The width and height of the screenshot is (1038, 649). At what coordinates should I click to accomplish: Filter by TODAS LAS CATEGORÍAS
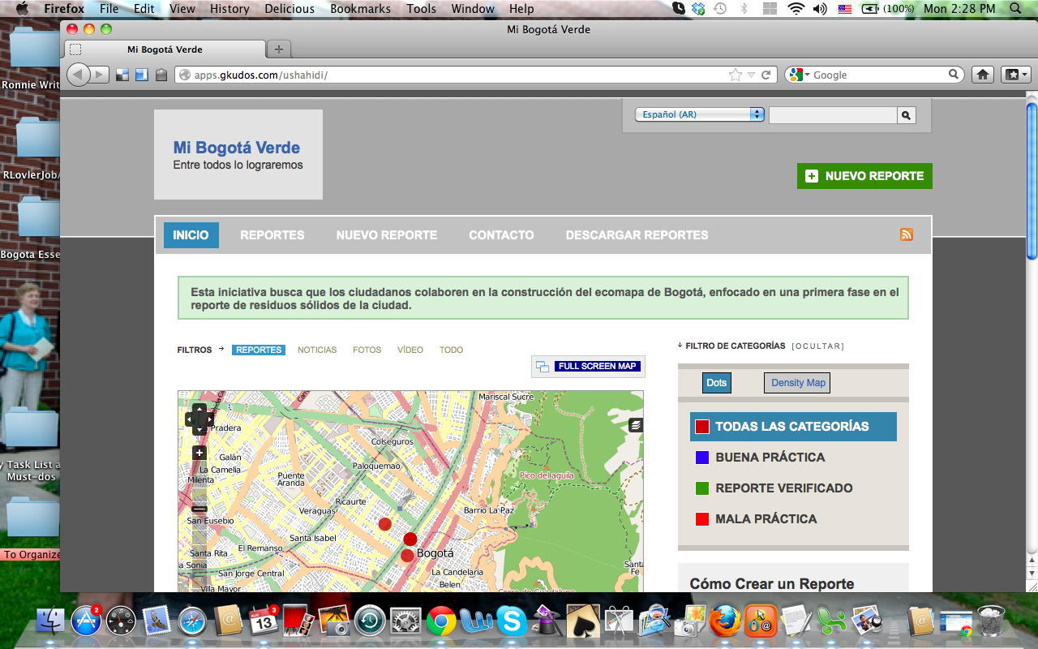tap(793, 427)
